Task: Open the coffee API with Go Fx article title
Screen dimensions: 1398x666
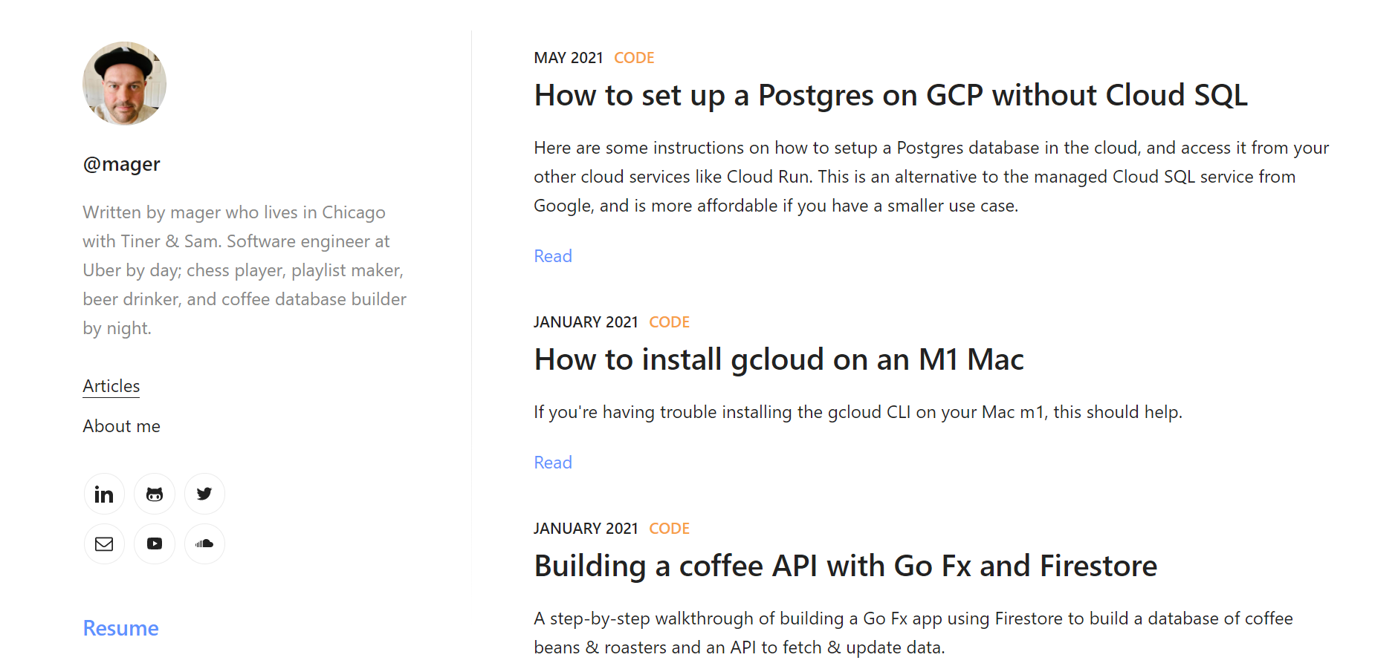Action: (846, 567)
